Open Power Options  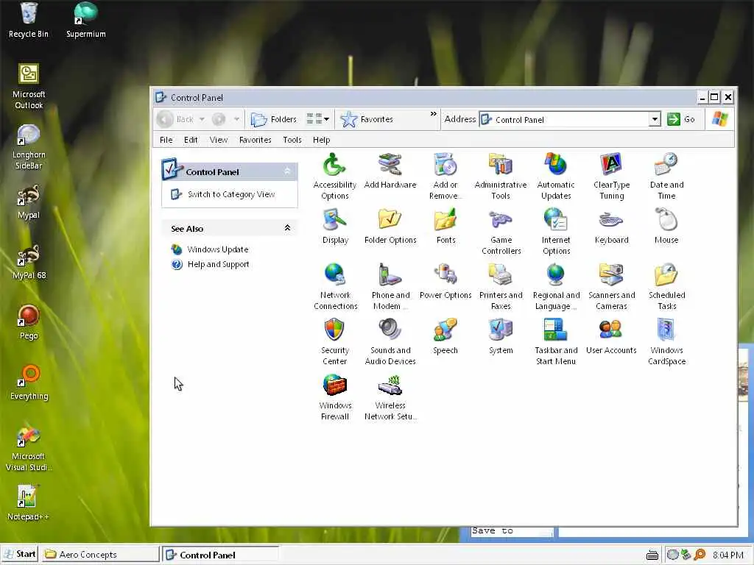point(445,282)
